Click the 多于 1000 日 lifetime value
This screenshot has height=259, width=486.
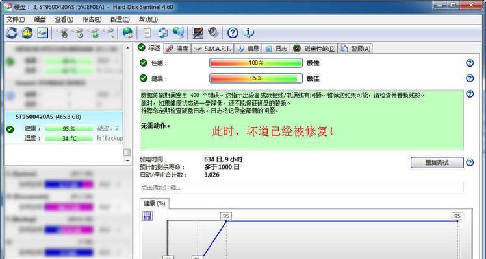click(x=222, y=167)
